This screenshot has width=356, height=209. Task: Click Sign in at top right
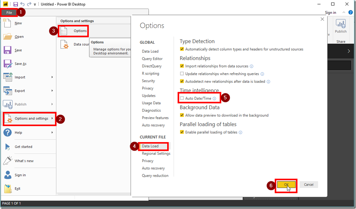pos(330,12)
